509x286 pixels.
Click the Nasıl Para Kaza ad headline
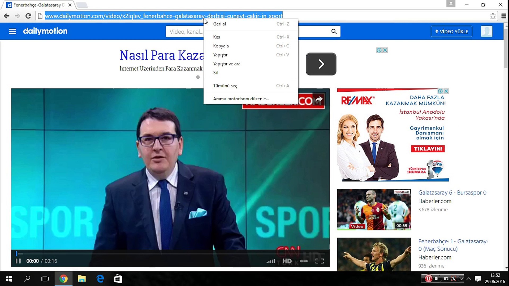coord(162,55)
